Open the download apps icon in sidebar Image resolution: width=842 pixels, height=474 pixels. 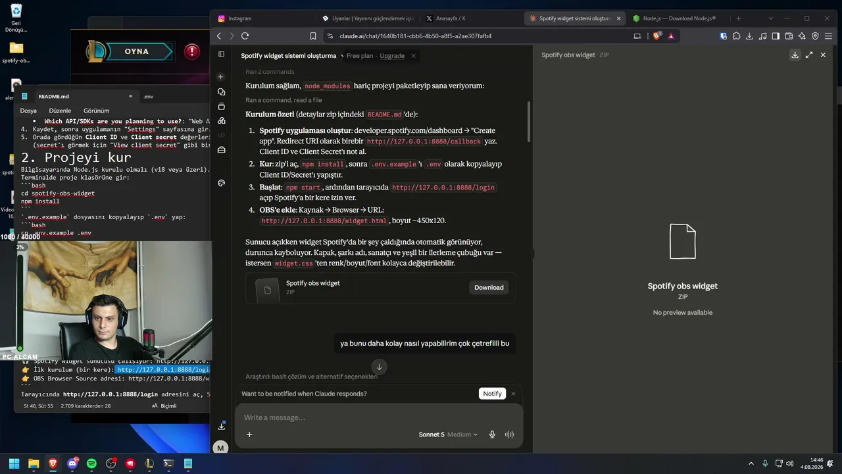[221, 426]
